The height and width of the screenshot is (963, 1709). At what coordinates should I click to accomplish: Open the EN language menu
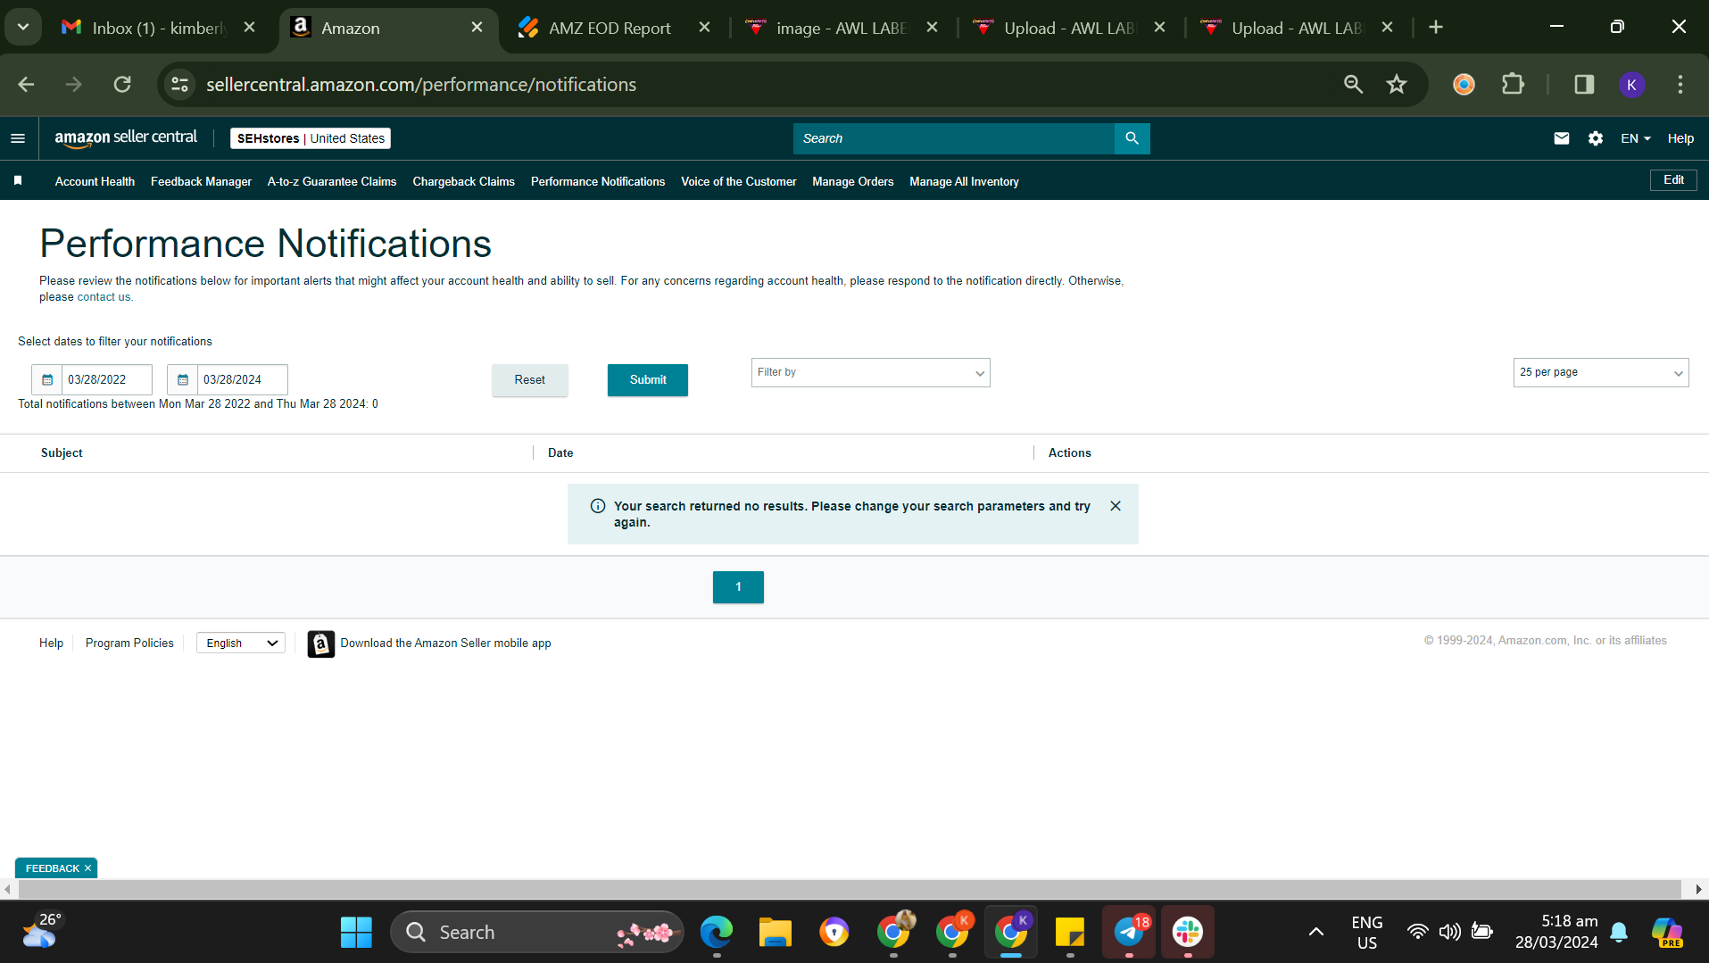click(1635, 138)
